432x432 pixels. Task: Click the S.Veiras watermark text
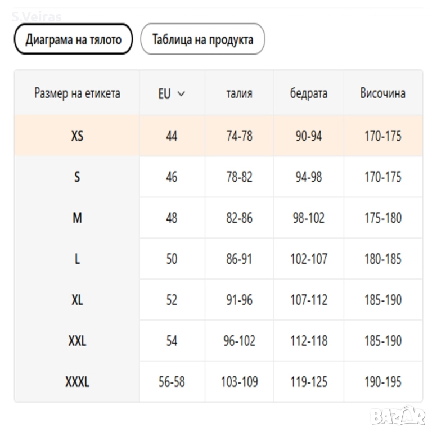click(x=37, y=16)
